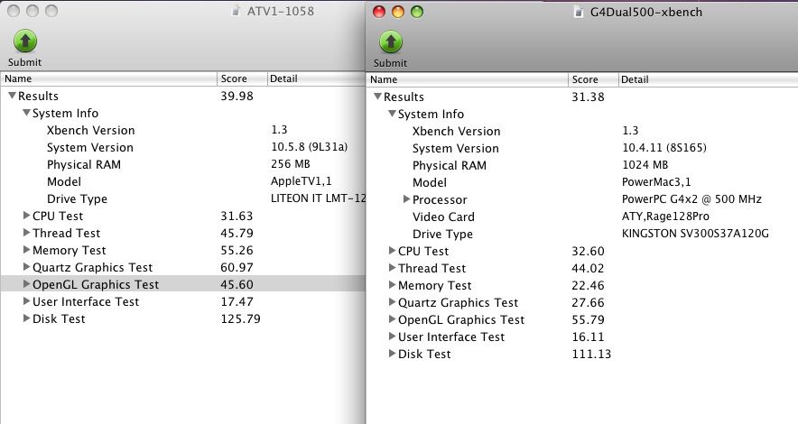Expand Disk Test scoring 125.79
Image resolution: width=798 pixels, height=424 pixels.
point(26,318)
